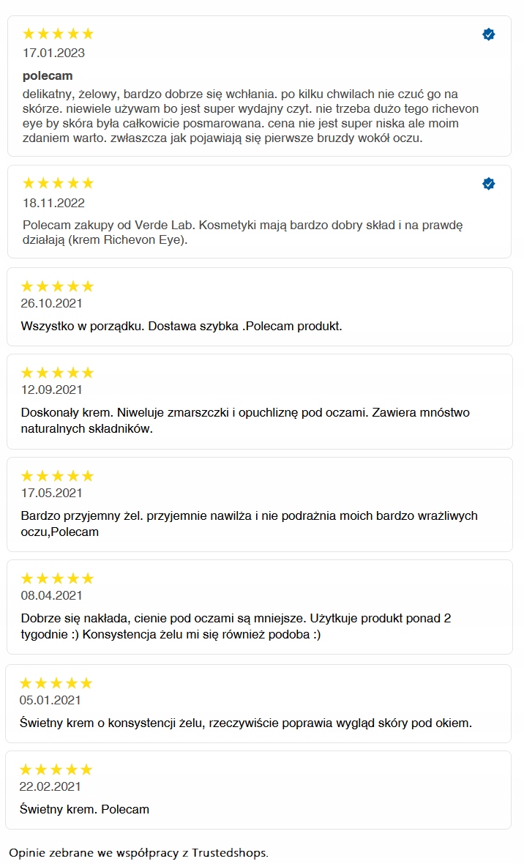Click star rating of 17.01.2023 review
Viewport: 524px width, 864px height.
59,34
